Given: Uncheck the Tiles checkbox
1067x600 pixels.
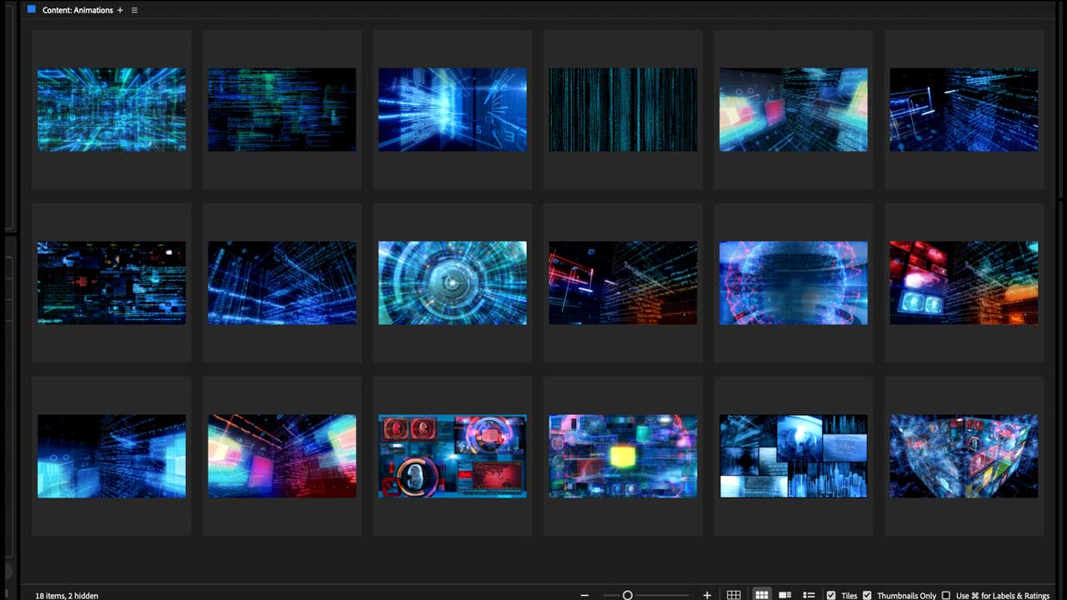Looking at the screenshot, I should coord(831,596).
